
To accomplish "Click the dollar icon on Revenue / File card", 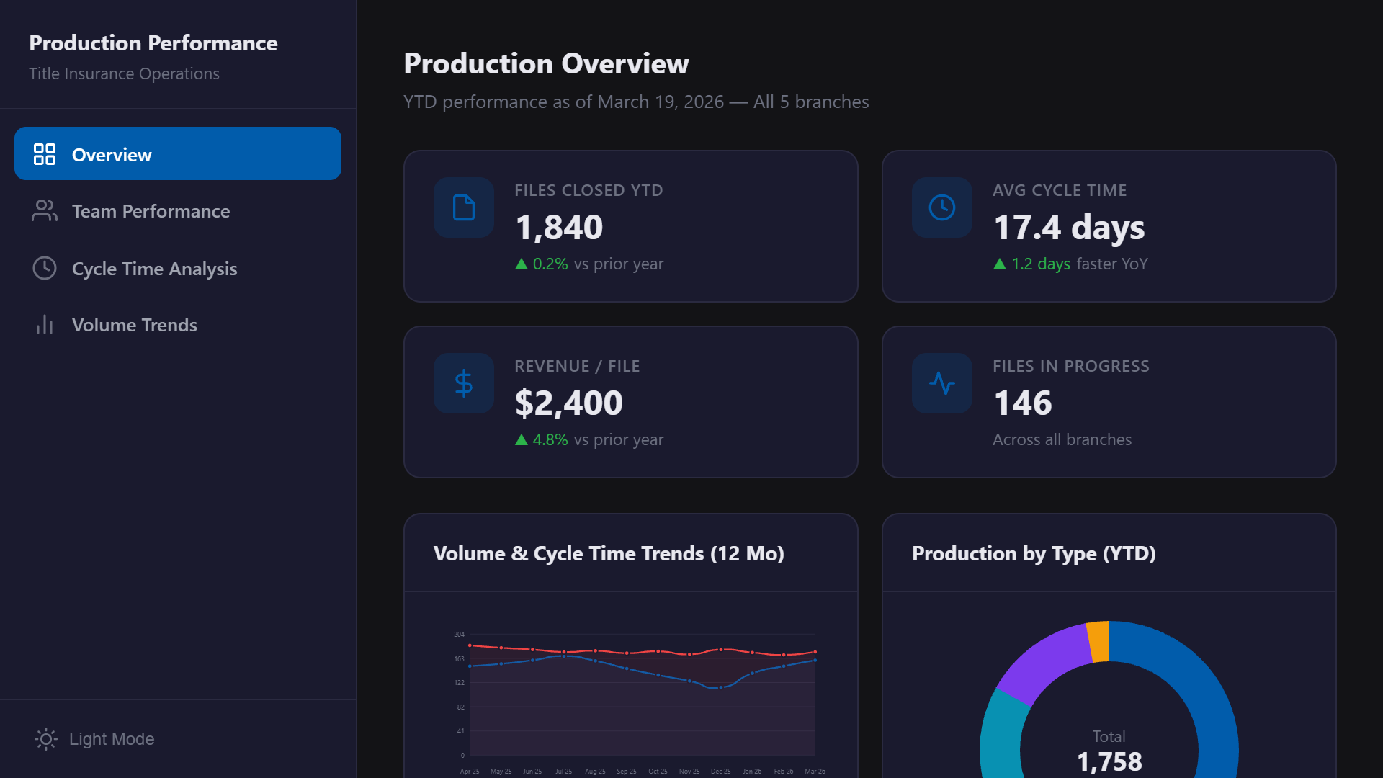I will point(463,383).
